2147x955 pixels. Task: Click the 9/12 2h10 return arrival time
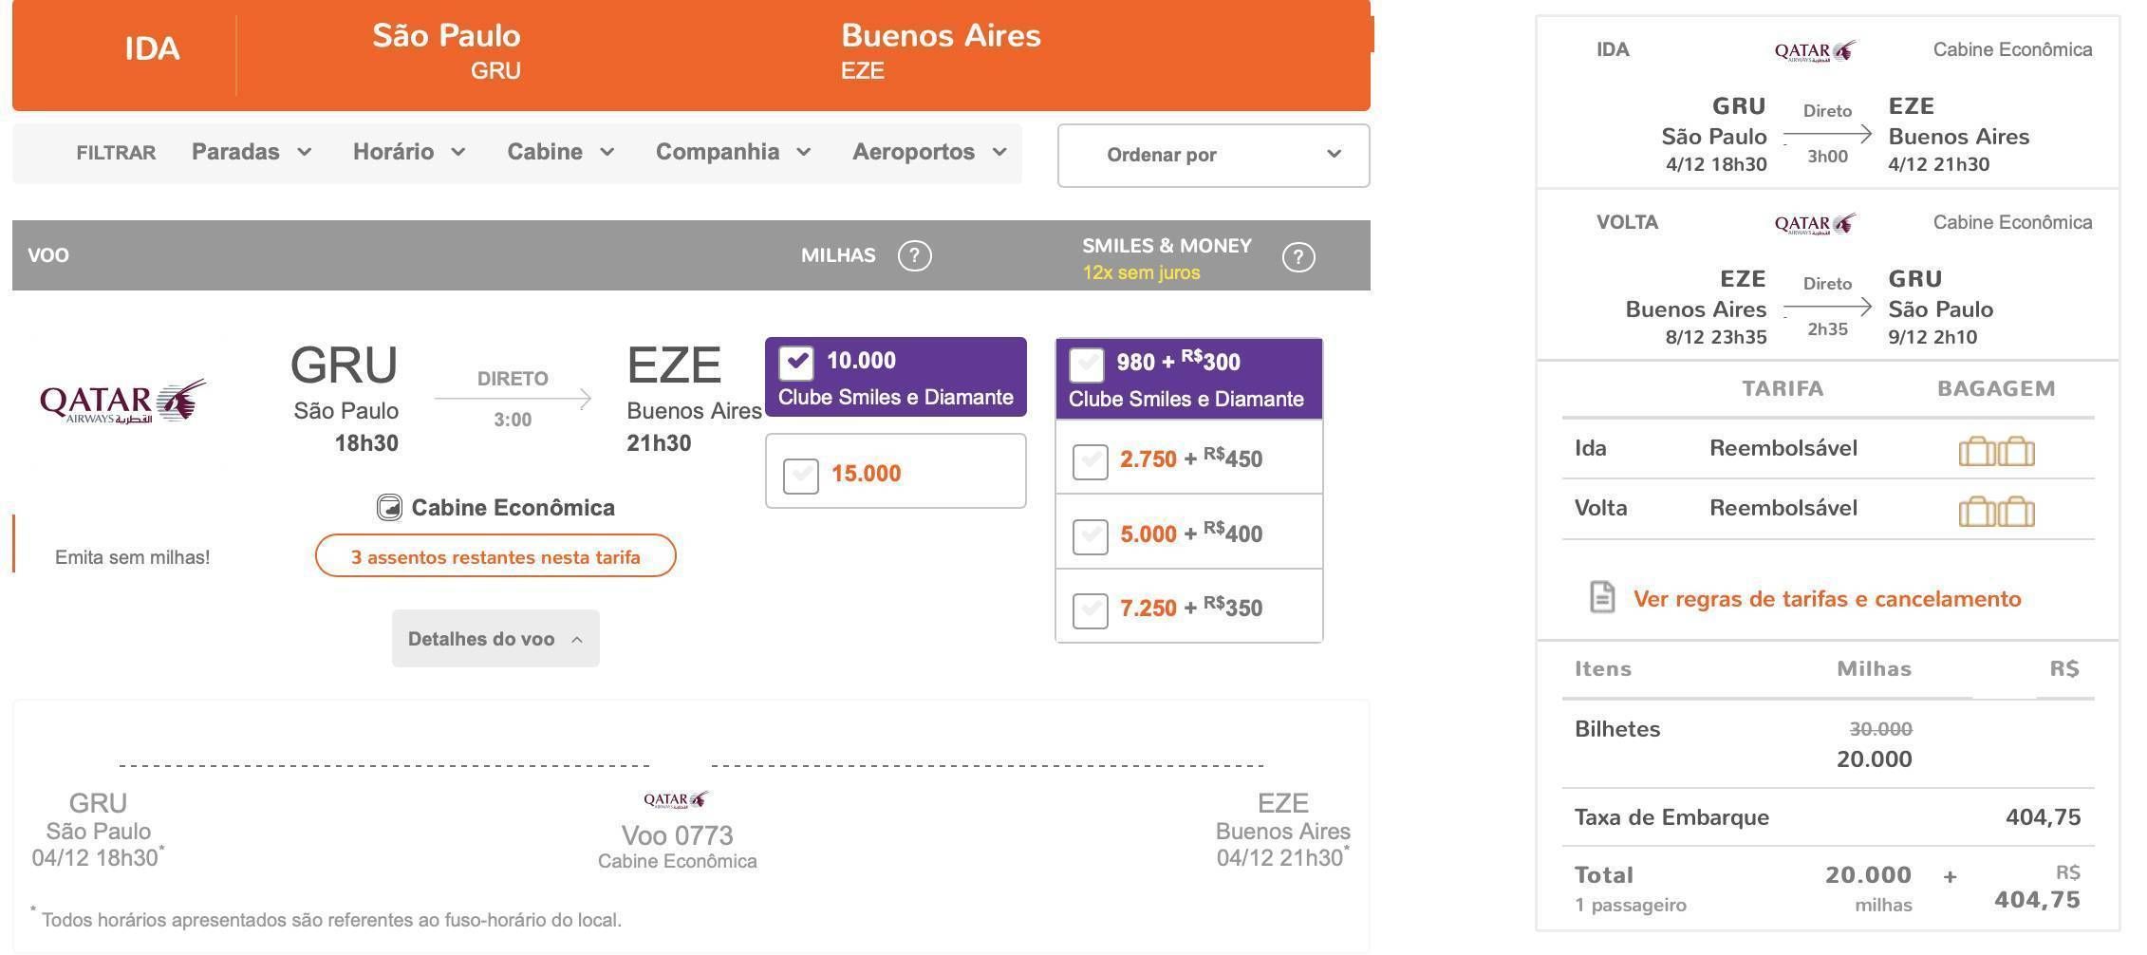click(x=1932, y=337)
